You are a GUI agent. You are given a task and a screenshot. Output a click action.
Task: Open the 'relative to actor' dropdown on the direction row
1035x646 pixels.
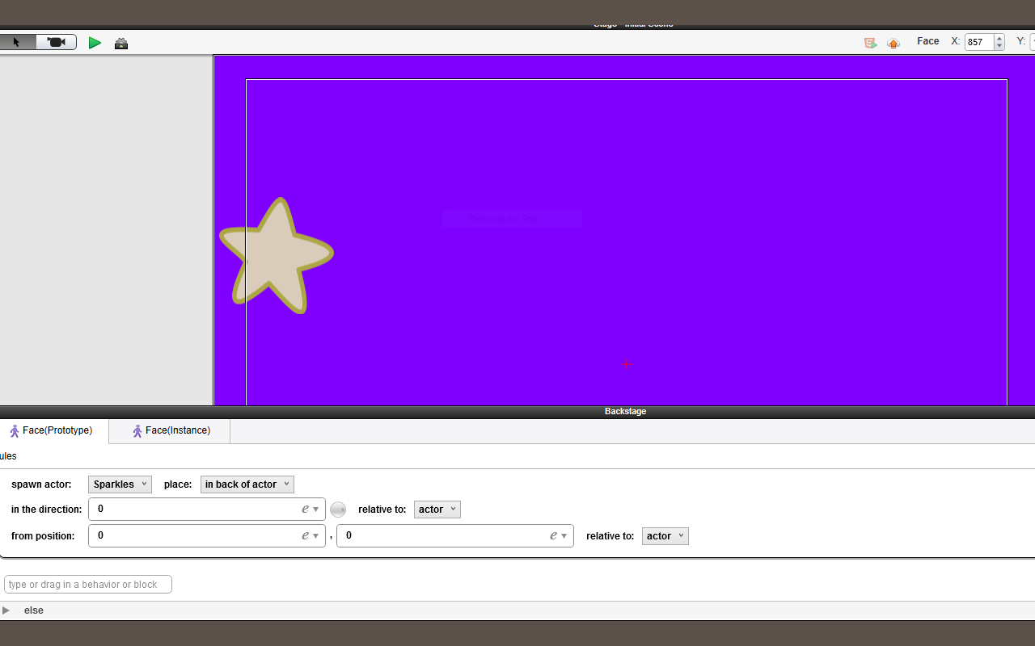(x=437, y=509)
